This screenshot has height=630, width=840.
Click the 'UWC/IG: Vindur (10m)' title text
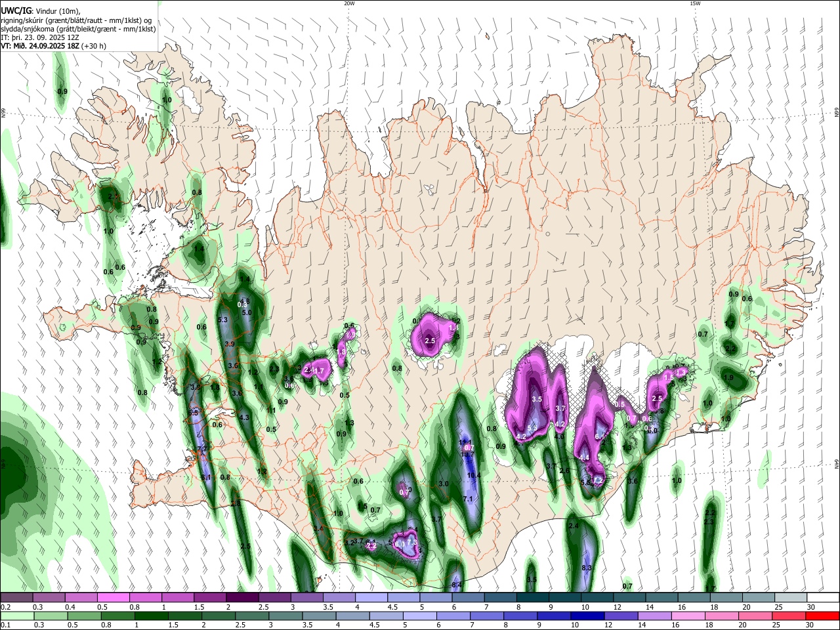(41, 11)
